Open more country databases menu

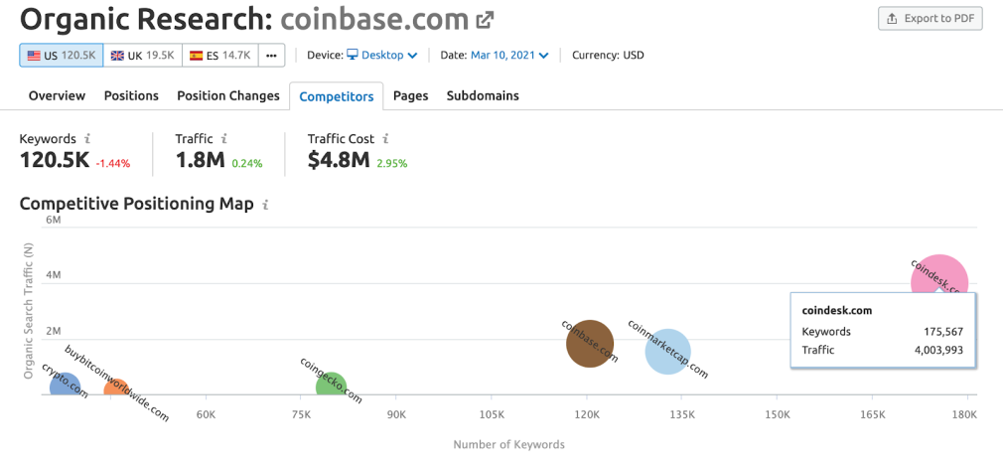pyautogui.click(x=271, y=56)
